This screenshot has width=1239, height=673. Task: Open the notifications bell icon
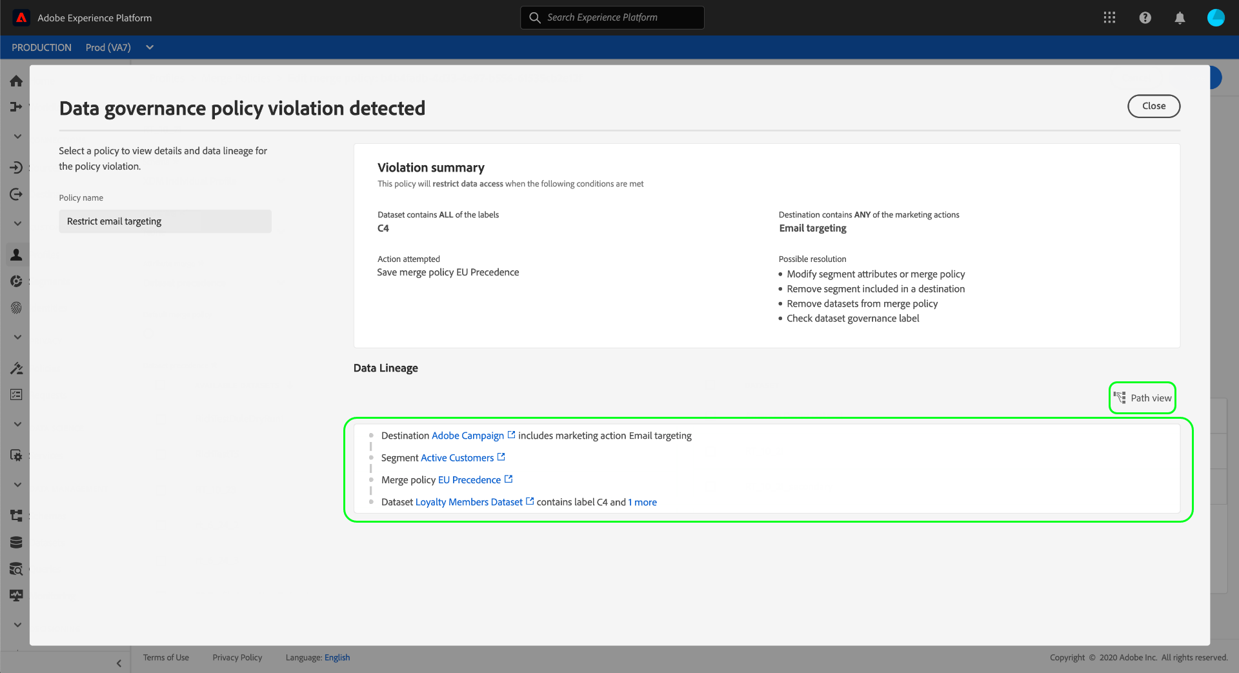(1180, 17)
